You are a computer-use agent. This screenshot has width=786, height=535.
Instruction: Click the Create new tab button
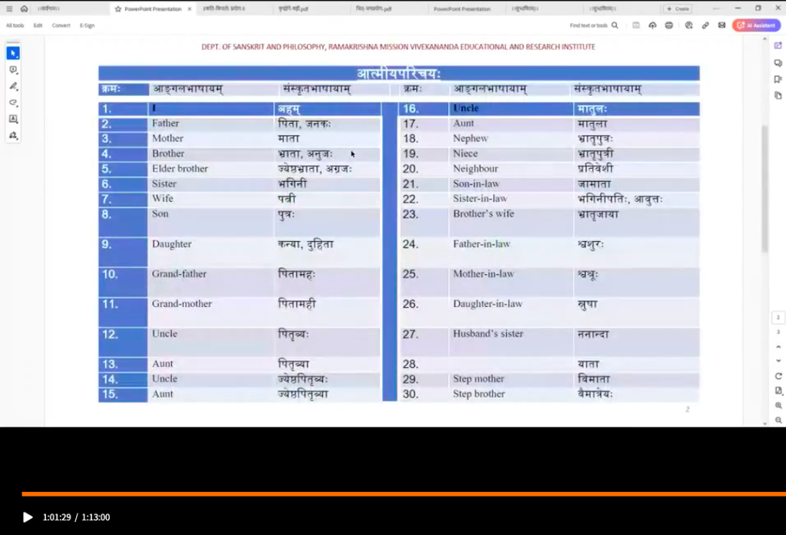678,9
